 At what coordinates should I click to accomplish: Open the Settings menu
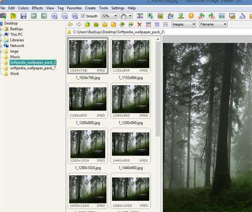[x=118, y=8]
